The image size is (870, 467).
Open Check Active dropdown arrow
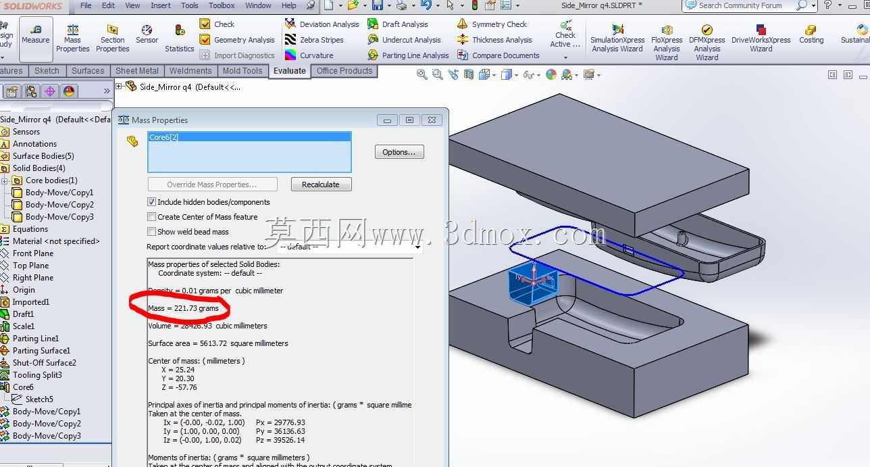coord(565,57)
